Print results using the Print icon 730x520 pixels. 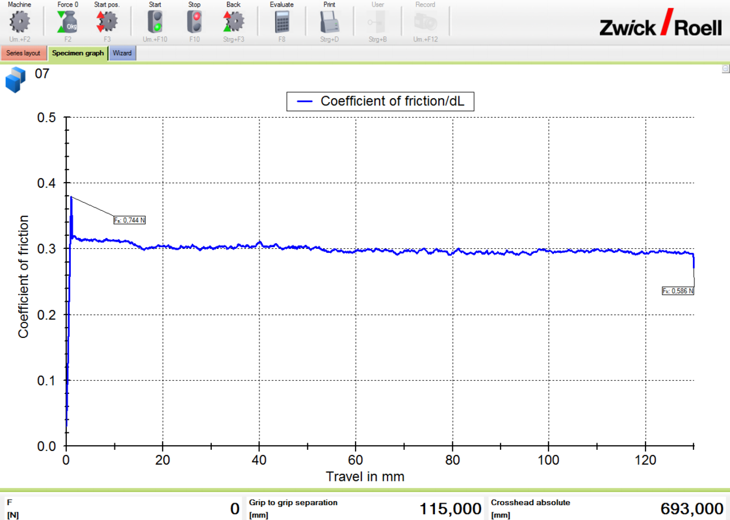click(330, 23)
